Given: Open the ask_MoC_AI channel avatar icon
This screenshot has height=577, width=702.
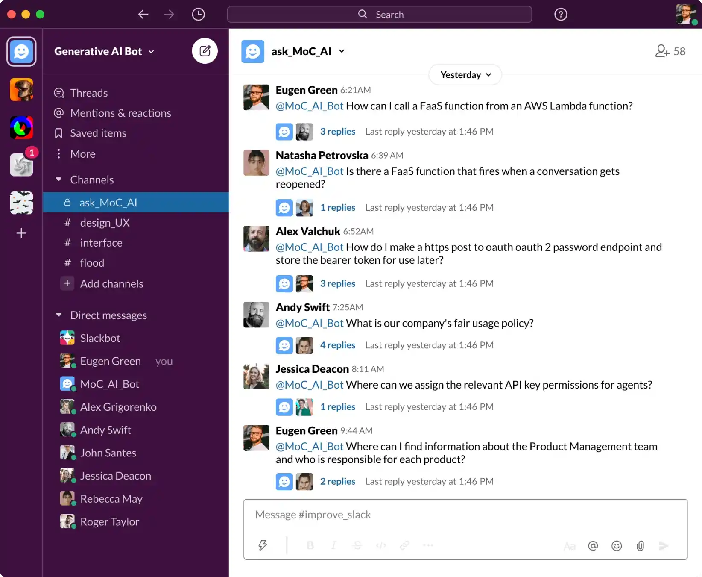Looking at the screenshot, I should coord(253,52).
